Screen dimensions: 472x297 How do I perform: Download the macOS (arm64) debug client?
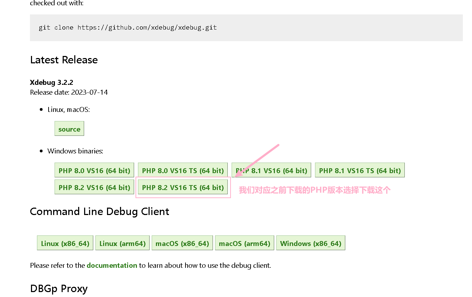point(244,243)
